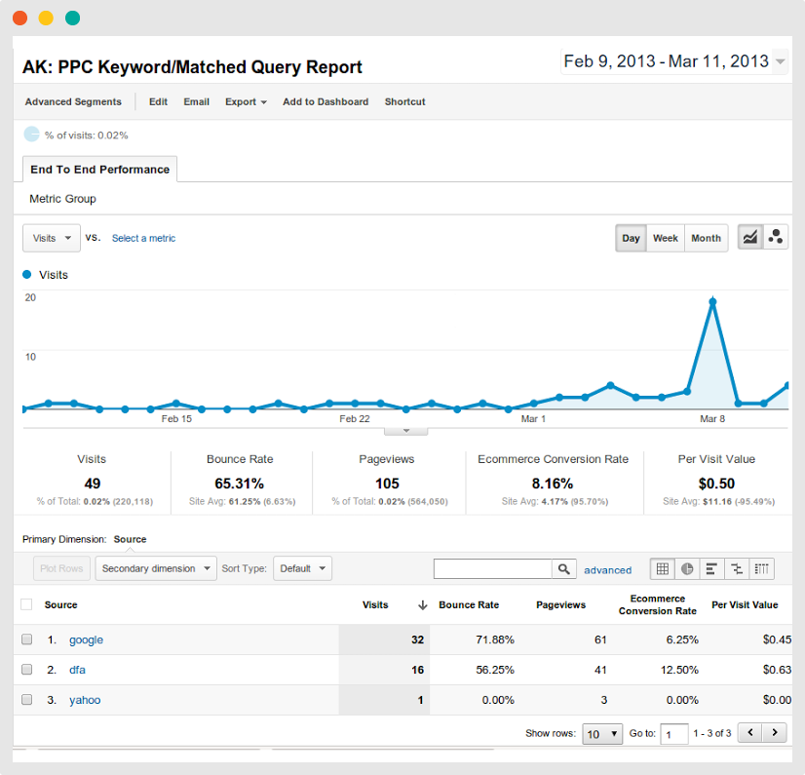Select the pivot table view icon
This screenshot has width=805, height=775.
(762, 569)
